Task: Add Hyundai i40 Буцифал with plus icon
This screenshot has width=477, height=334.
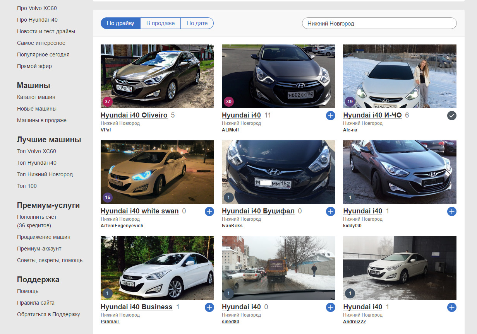Action: click(x=330, y=211)
